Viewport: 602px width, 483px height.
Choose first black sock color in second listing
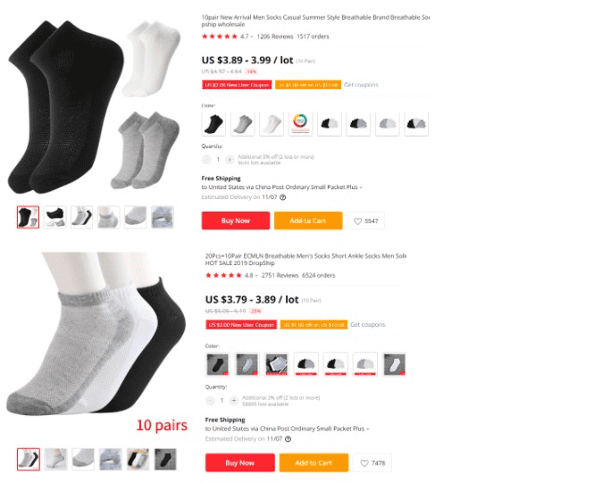[218, 364]
